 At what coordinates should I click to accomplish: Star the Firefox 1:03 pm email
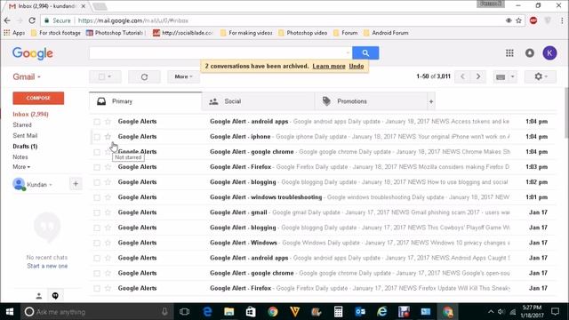108,167
